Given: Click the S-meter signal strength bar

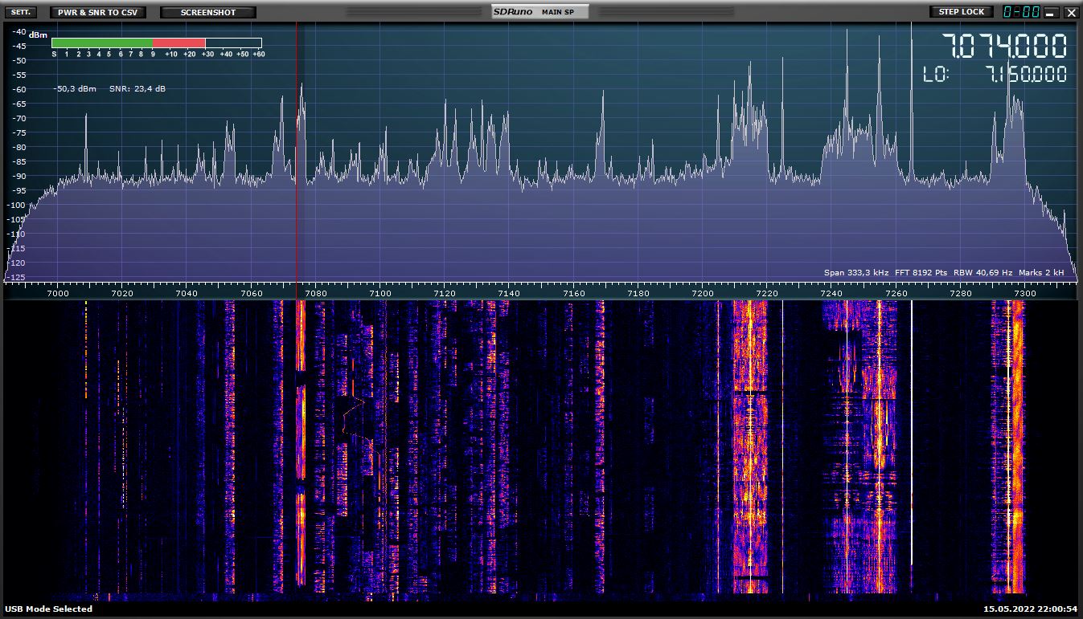Looking at the screenshot, I should (157, 43).
